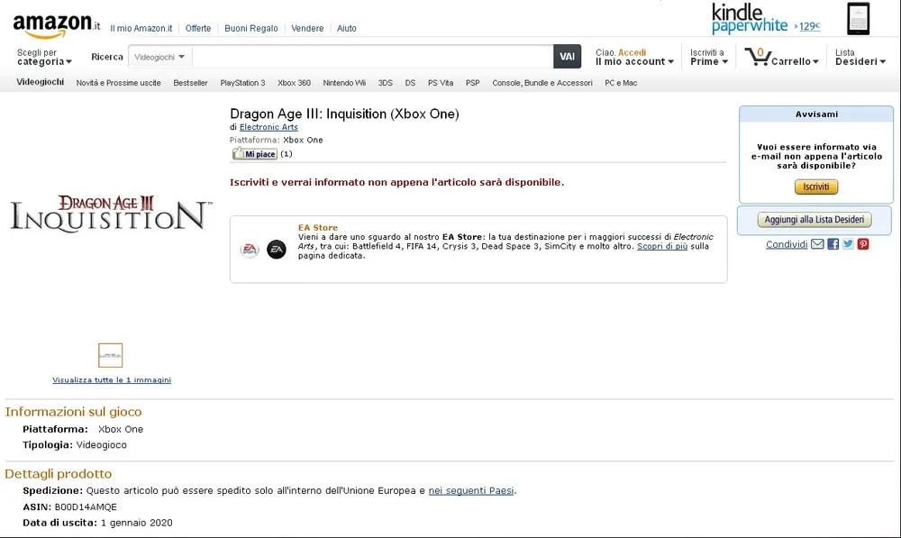Click the EA Sports logo icon

tap(250, 250)
